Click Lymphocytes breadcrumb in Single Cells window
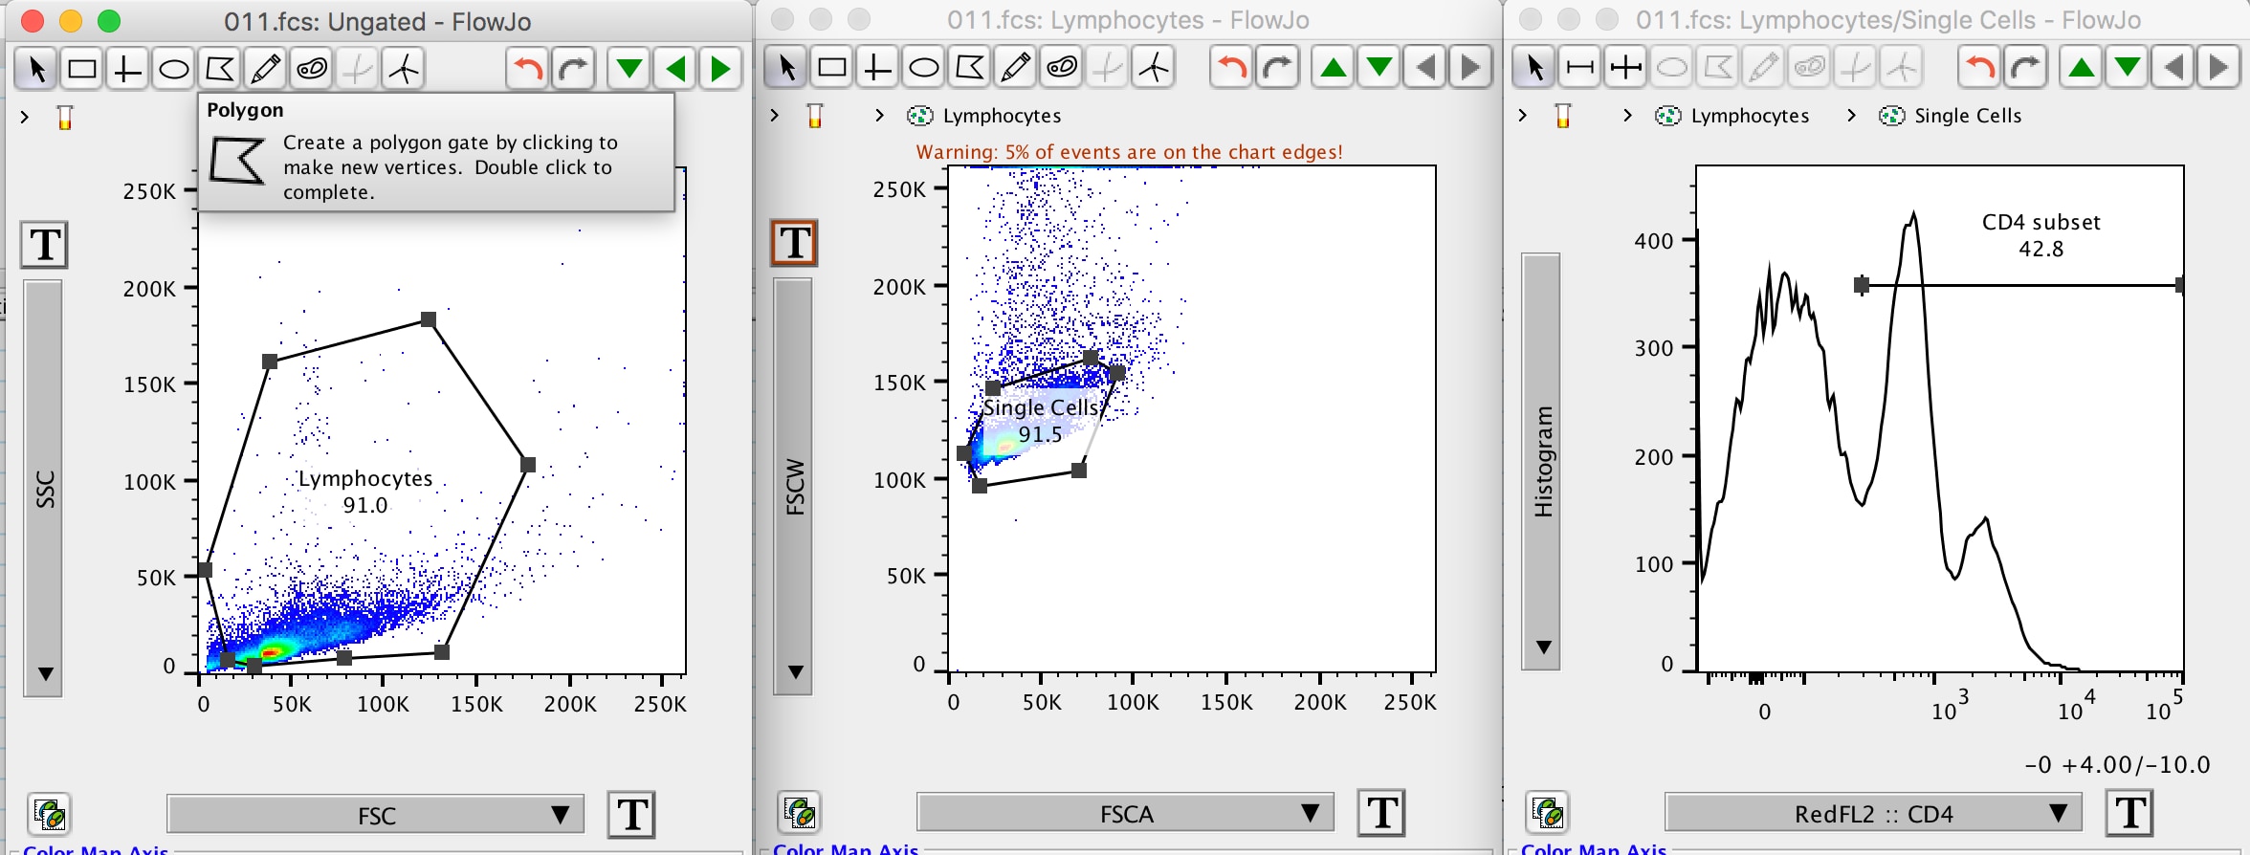 [x=1749, y=116]
